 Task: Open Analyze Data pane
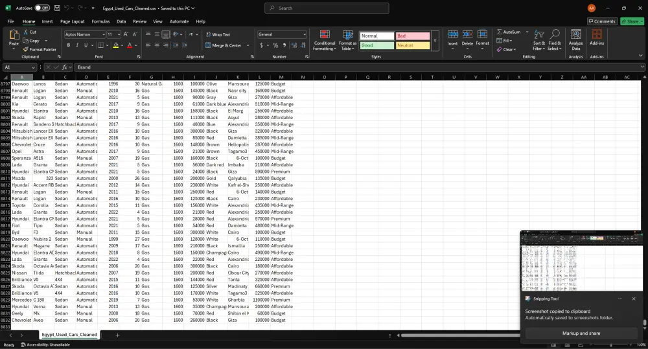575,39
